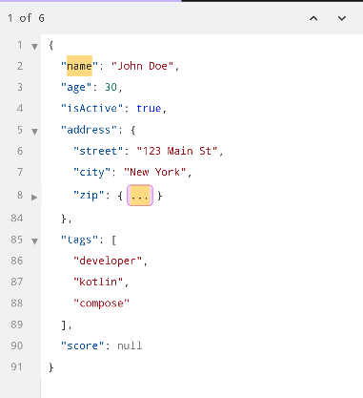Click the closing bracket on line 89
The height and width of the screenshot is (398, 363).
click(64, 325)
